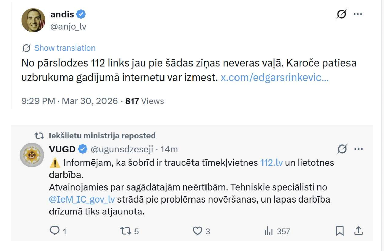Repost the VUGD post

click(126, 231)
